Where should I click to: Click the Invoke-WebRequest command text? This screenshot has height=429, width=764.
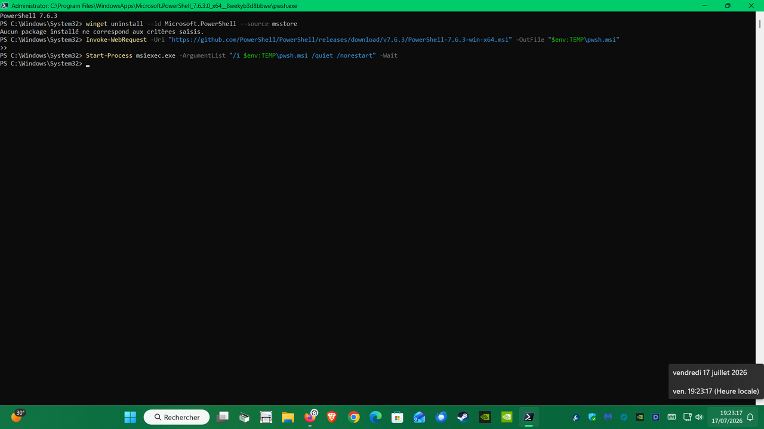pos(116,39)
